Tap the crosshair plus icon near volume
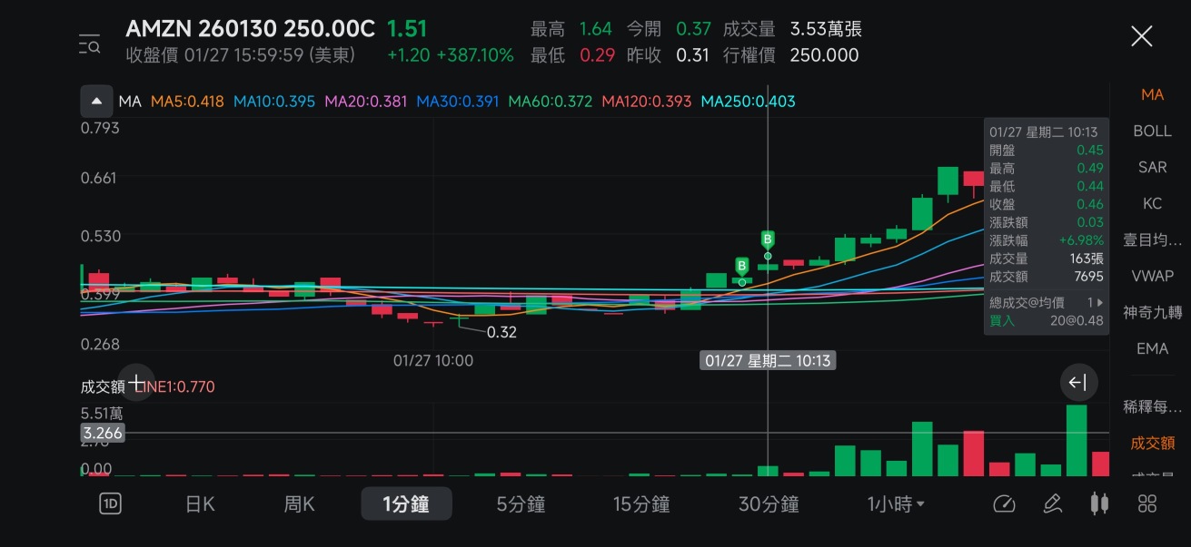This screenshot has width=1191, height=547. [136, 383]
